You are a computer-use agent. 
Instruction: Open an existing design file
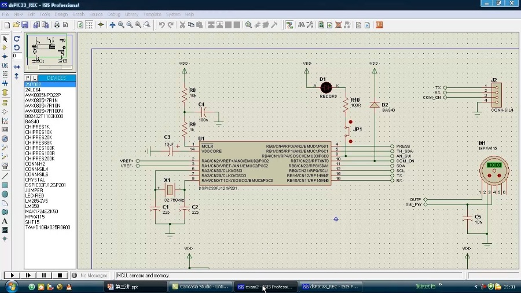point(16,25)
